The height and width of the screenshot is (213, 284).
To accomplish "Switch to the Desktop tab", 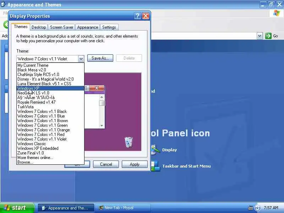I will 39,27.
